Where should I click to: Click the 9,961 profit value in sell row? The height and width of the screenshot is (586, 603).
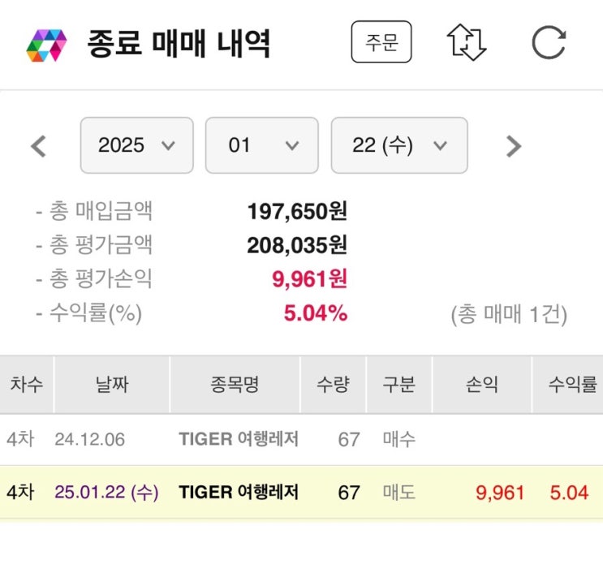pos(502,492)
